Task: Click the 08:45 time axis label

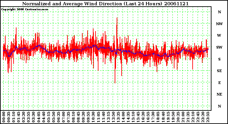Action: [78, 117]
